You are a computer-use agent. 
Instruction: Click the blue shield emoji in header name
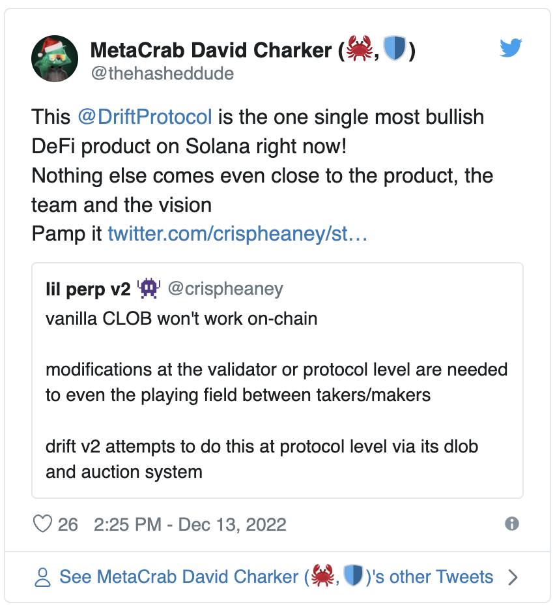click(394, 50)
